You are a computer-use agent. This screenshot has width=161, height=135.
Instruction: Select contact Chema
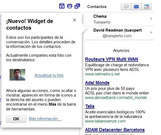(120, 19)
